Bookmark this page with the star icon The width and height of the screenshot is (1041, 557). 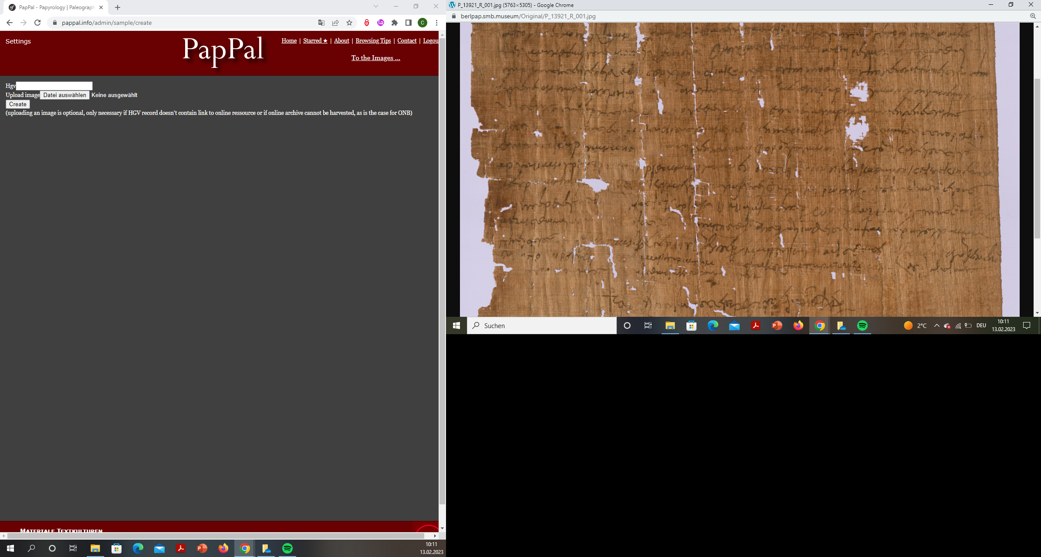(x=349, y=23)
